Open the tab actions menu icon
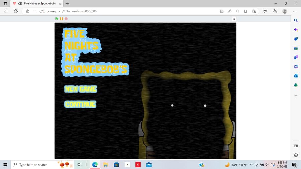 point(5,3)
